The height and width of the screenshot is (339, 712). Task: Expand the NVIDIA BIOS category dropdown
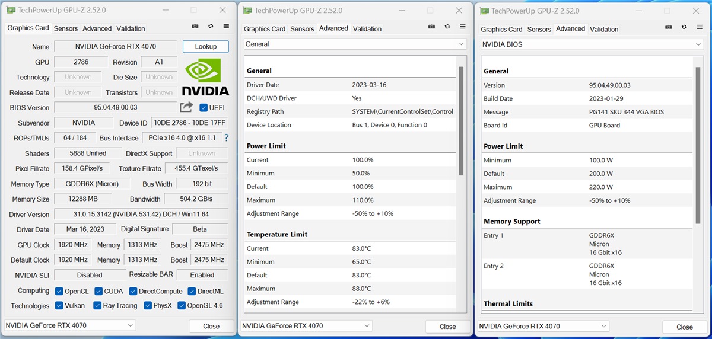(x=592, y=44)
